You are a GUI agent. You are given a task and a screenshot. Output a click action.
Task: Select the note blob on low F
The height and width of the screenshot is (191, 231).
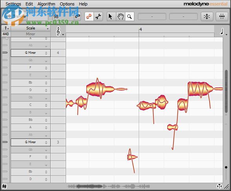click(x=132, y=157)
